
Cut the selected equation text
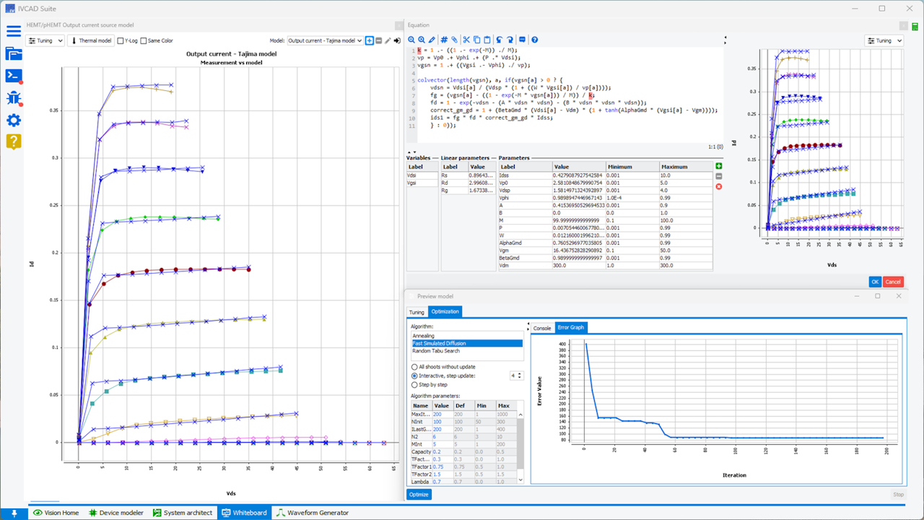point(466,40)
